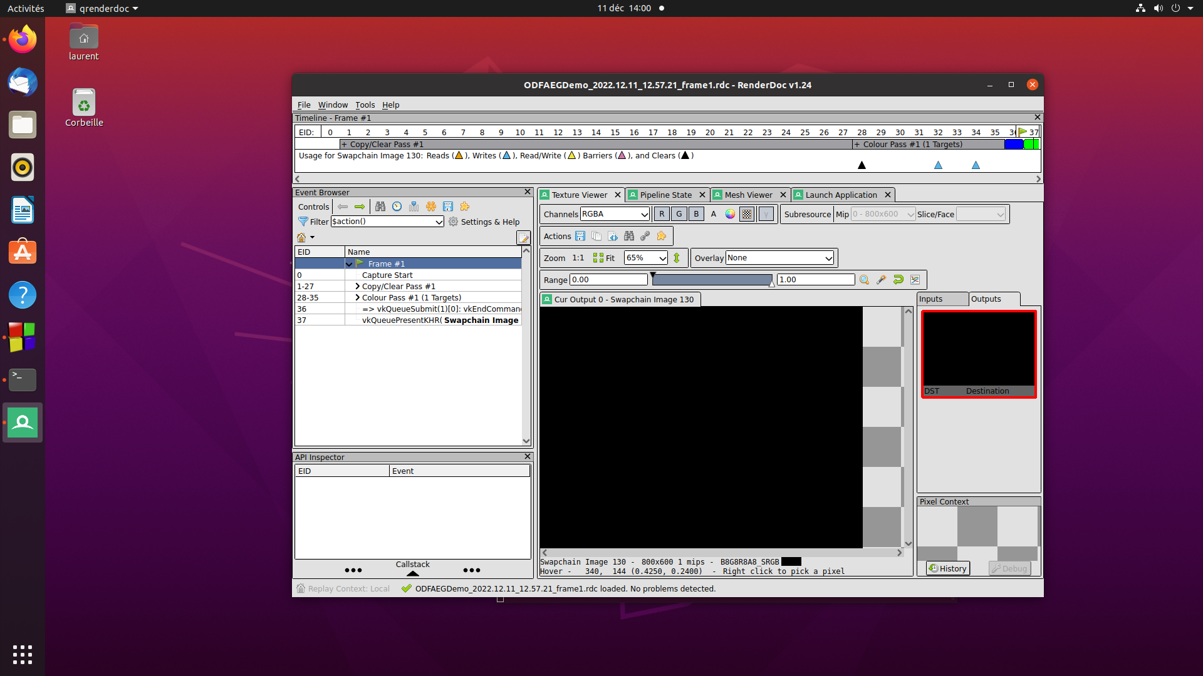The height and width of the screenshot is (676, 1203).
Task: Toggle the G green channel button
Action: tap(679, 214)
